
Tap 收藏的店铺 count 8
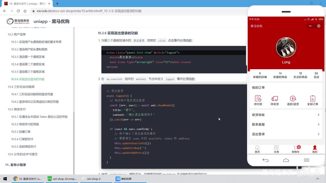click(x=260, y=75)
